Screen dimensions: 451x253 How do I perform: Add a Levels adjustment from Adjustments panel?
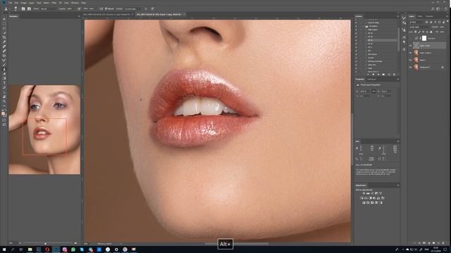click(368, 193)
